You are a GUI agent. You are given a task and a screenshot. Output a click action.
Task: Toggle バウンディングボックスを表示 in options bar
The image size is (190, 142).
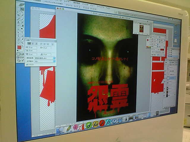coord(54,2)
